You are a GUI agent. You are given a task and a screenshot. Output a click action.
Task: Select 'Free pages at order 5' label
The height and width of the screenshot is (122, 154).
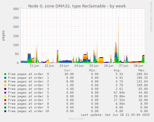click(29, 93)
